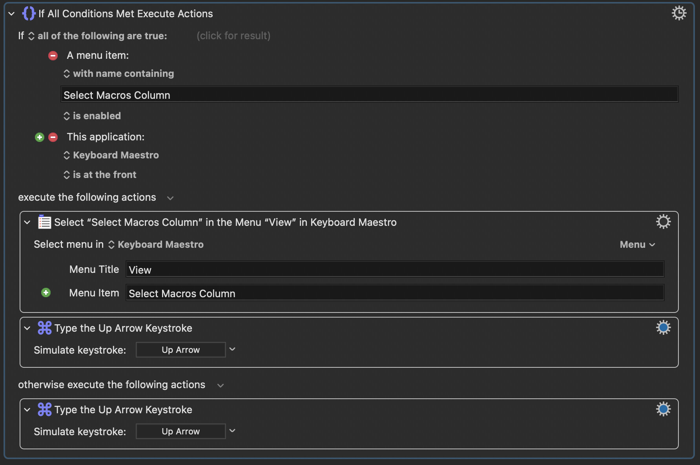Viewport: 700px width, 465px height.
Task: Open the gear menu of the first Up Arrow action
Action: pos(663,328)
